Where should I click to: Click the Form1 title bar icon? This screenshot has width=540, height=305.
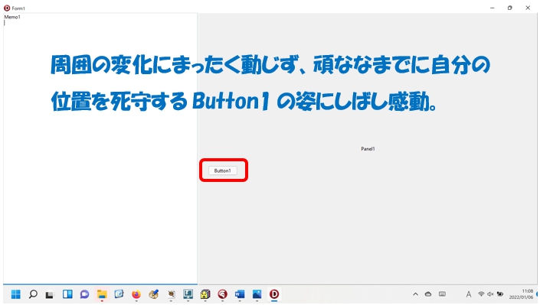point(7,8)
